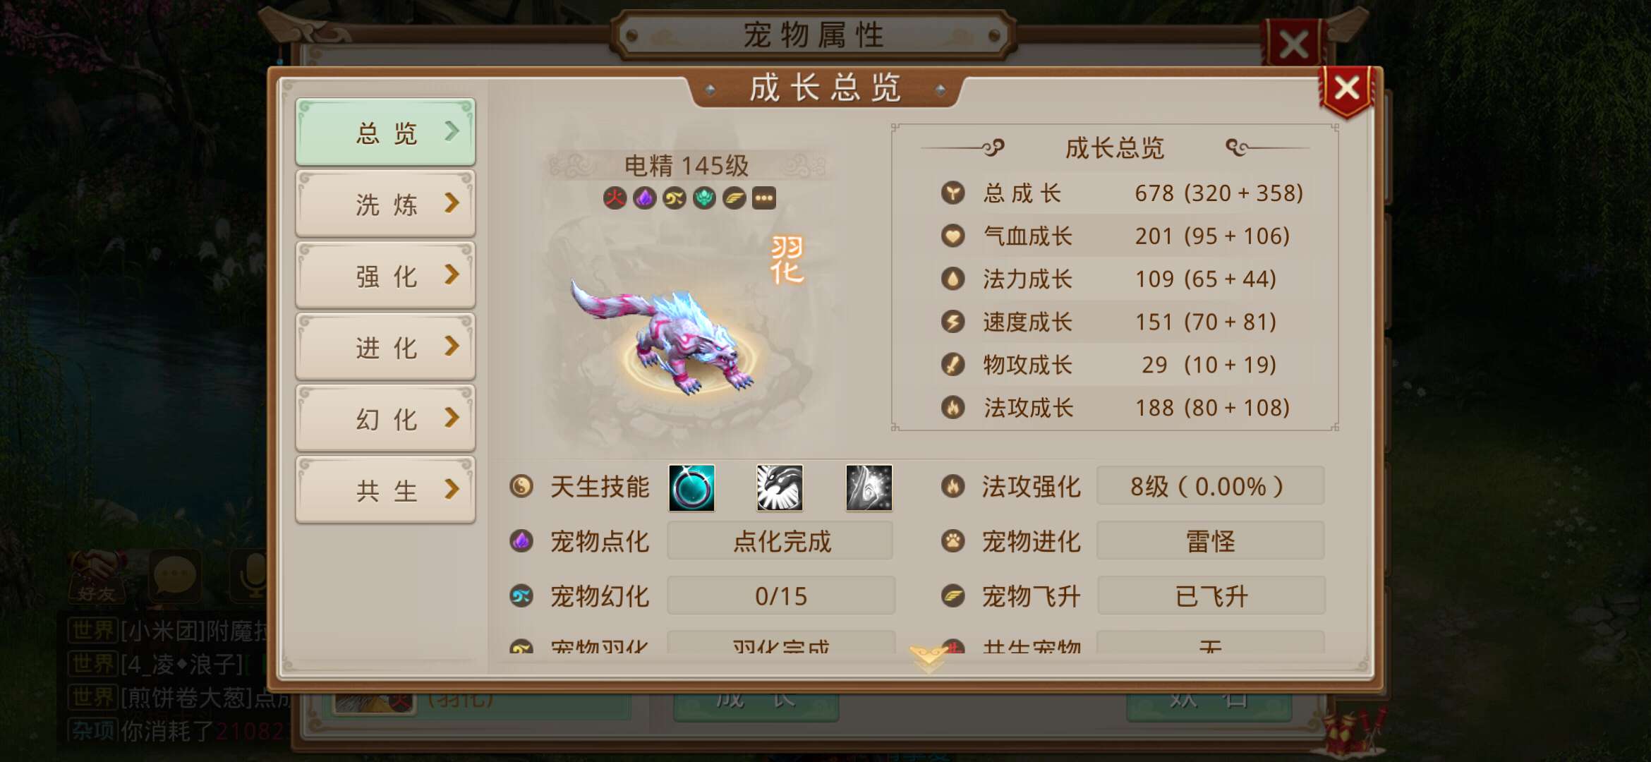Tap the voice microphone chat icon
This screenshot has width=1651, height=762.
click(252, 576)
